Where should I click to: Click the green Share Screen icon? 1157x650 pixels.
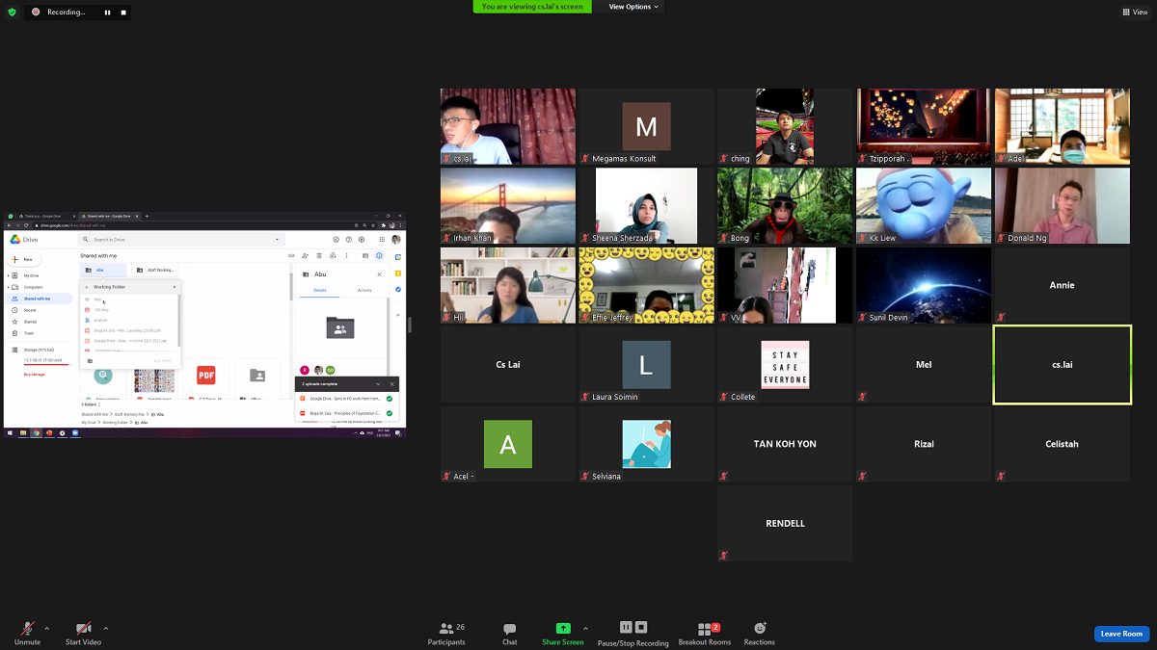[x=563, y=628]
